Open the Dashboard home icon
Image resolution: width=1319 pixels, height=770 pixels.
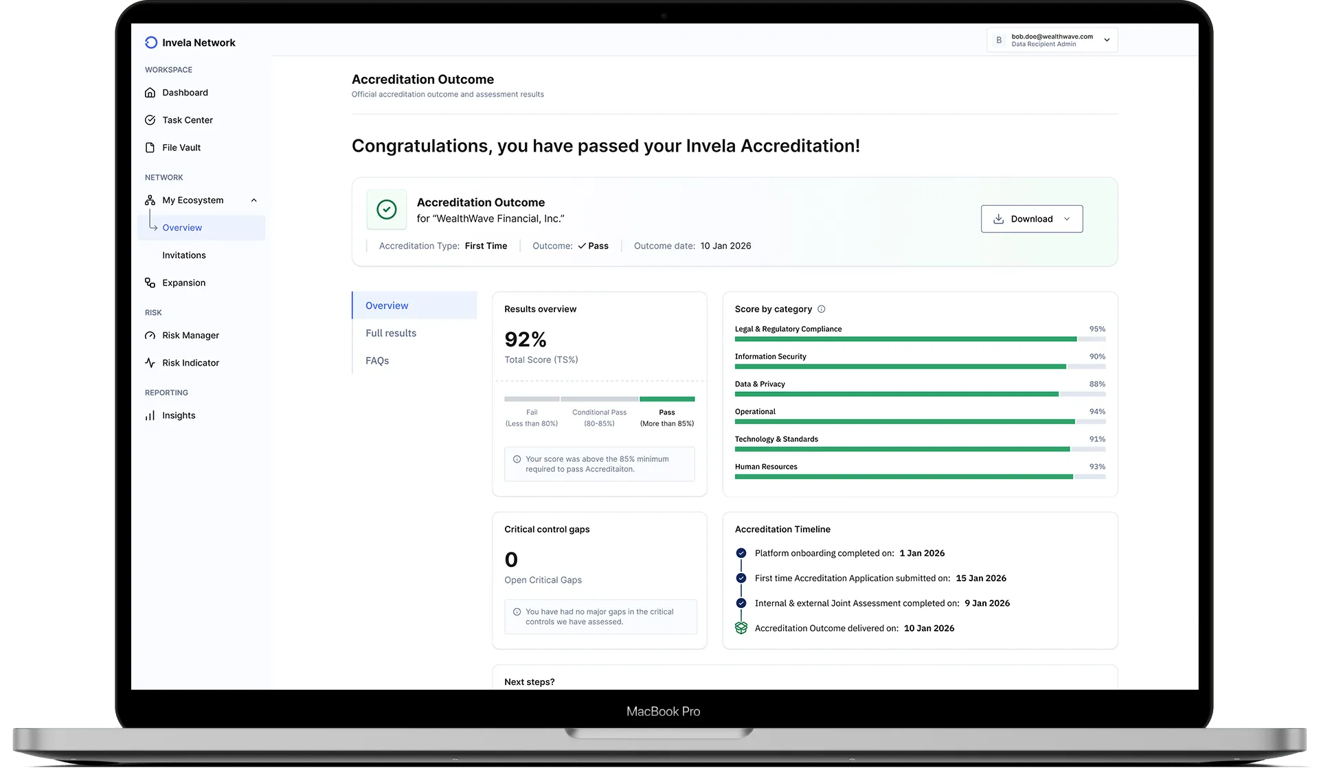150,93
